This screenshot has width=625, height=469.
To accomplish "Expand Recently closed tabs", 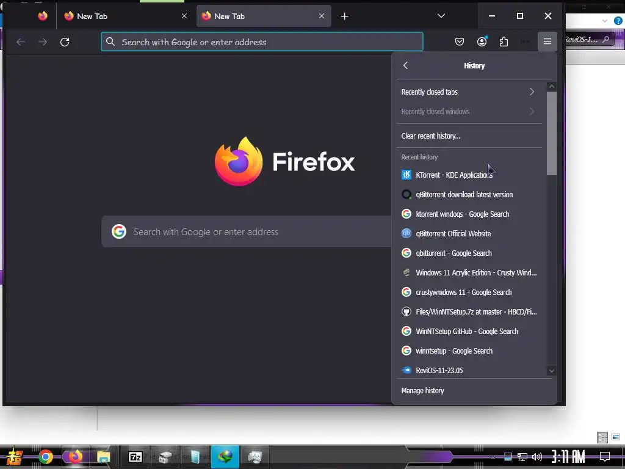I will 469,92.
